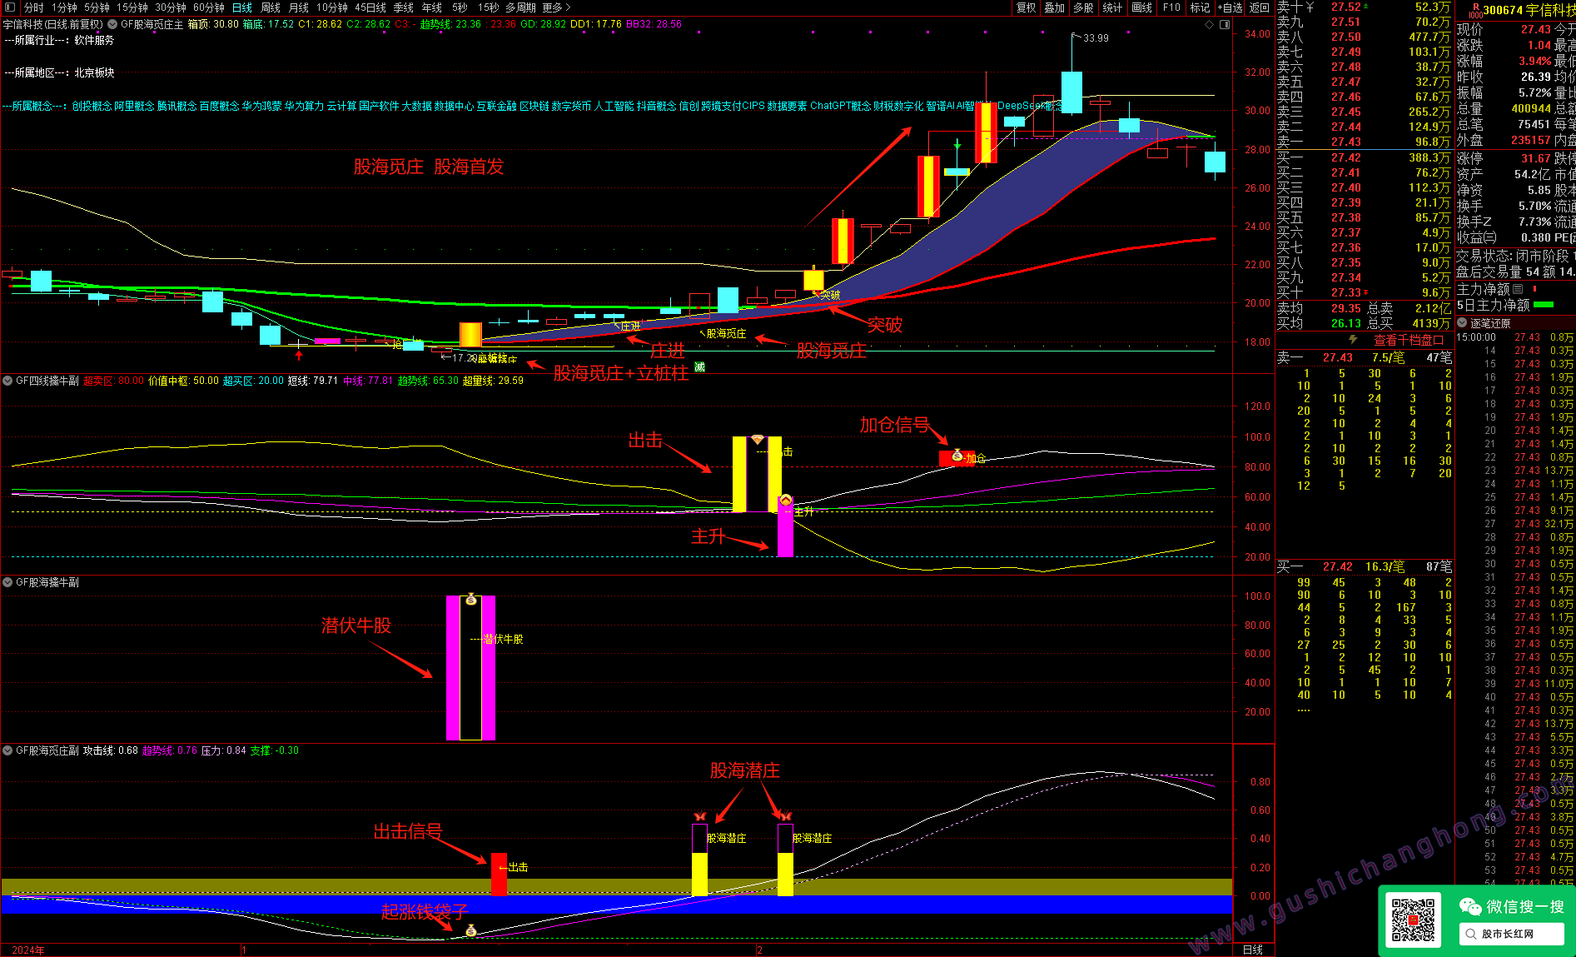Click the red 出击 signal bar
Screen dimensions: 1576x957
[499, 874]
